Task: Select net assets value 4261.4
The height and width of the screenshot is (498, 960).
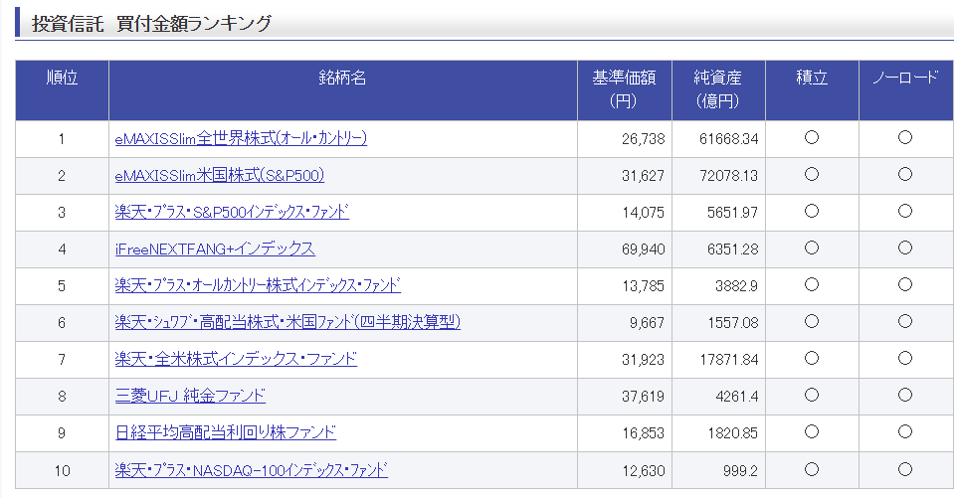Action: coord(736,397)
